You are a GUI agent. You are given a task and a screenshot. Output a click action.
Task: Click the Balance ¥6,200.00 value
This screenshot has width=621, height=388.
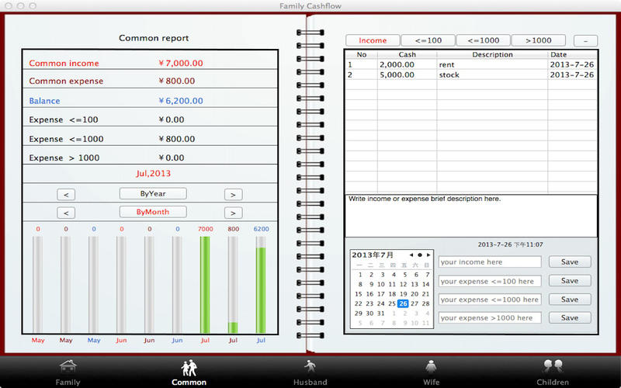point(181,101)
